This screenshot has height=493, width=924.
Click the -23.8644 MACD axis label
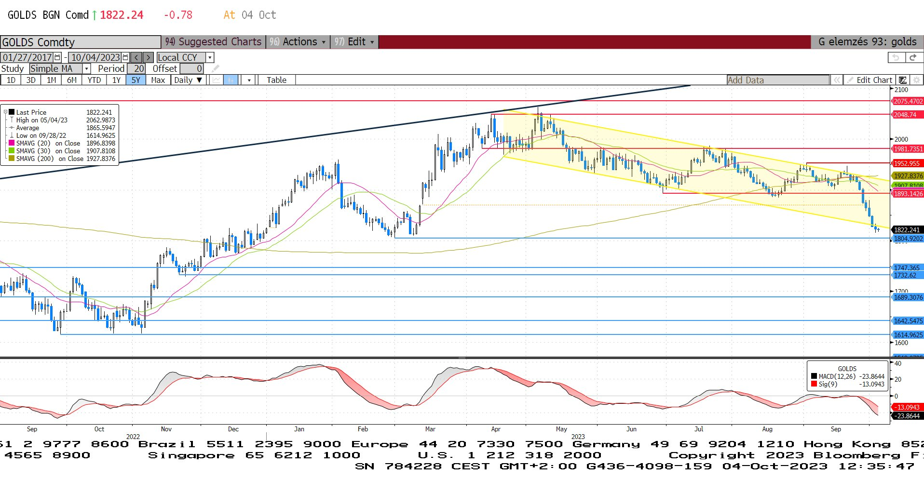point(908,416)
